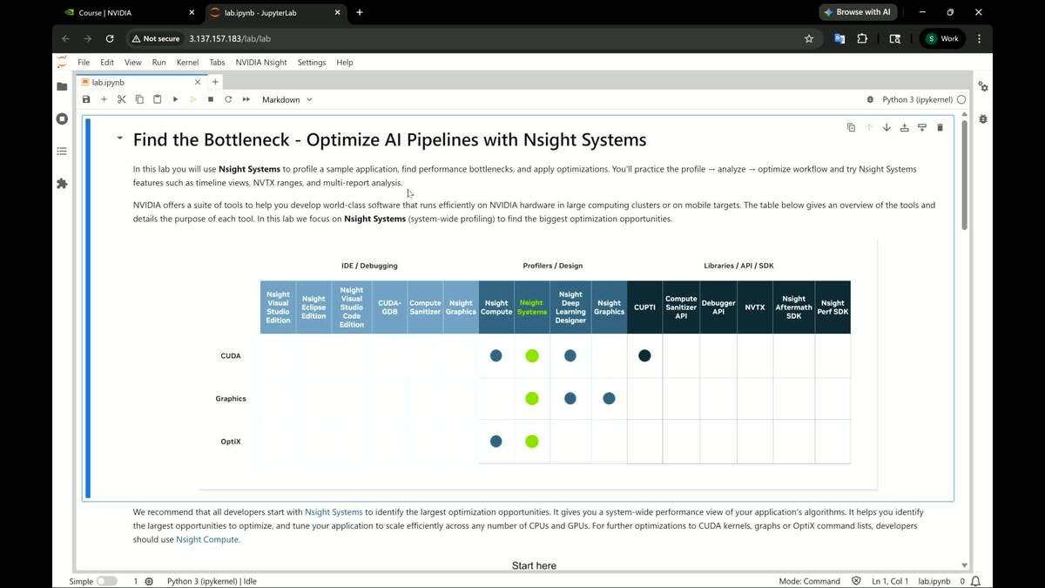Open the Run menu
1045x588 pixels.
coord(158,63)
